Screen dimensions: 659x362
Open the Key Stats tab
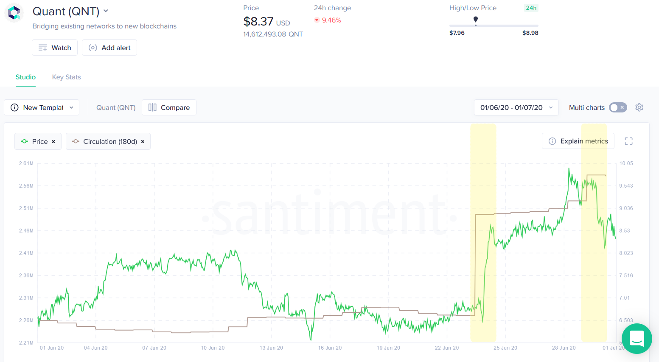coord(66,77)
